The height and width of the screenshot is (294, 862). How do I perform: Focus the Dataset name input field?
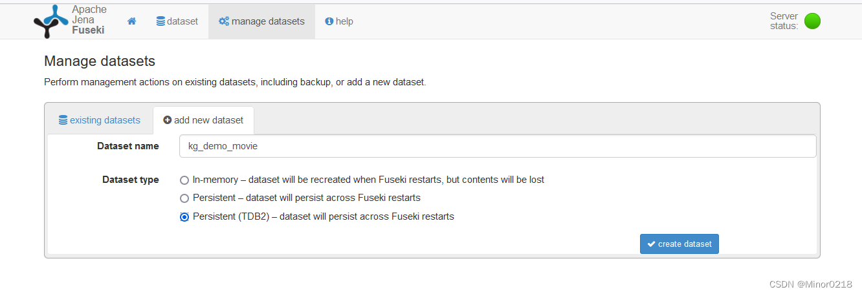[x=498, y=146]
